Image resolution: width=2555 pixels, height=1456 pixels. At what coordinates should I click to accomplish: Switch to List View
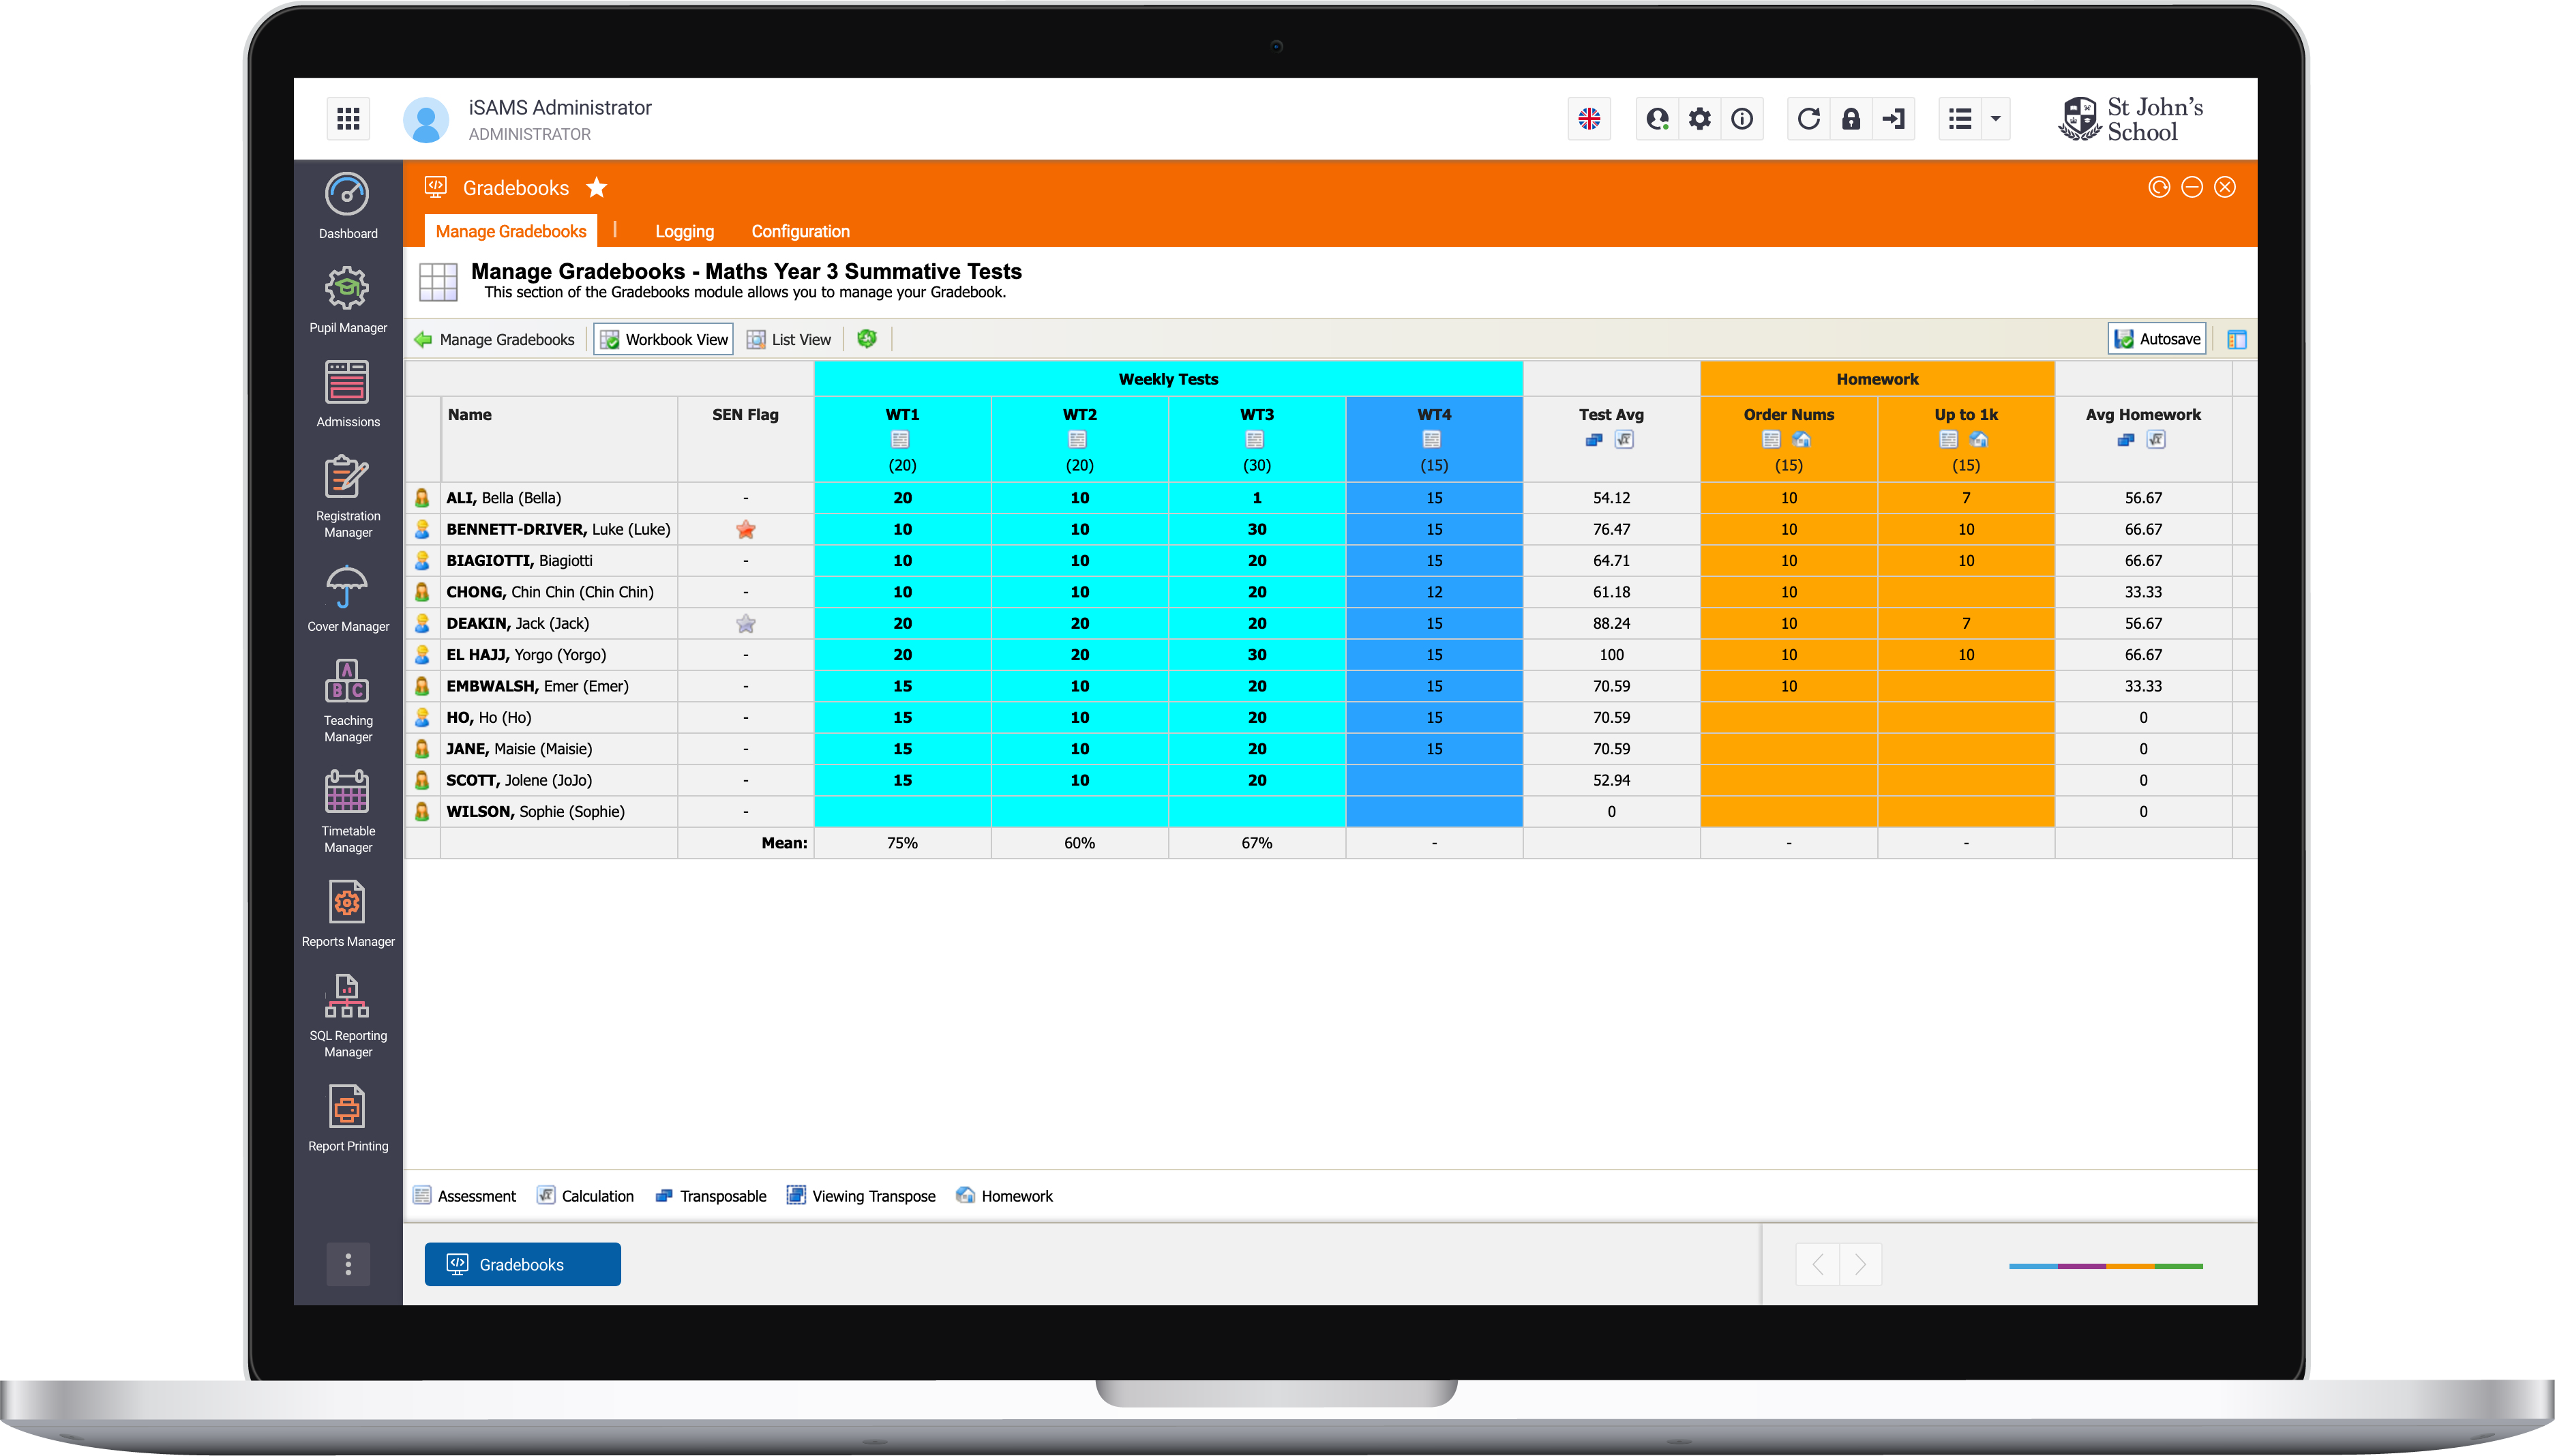pos(789,339)
